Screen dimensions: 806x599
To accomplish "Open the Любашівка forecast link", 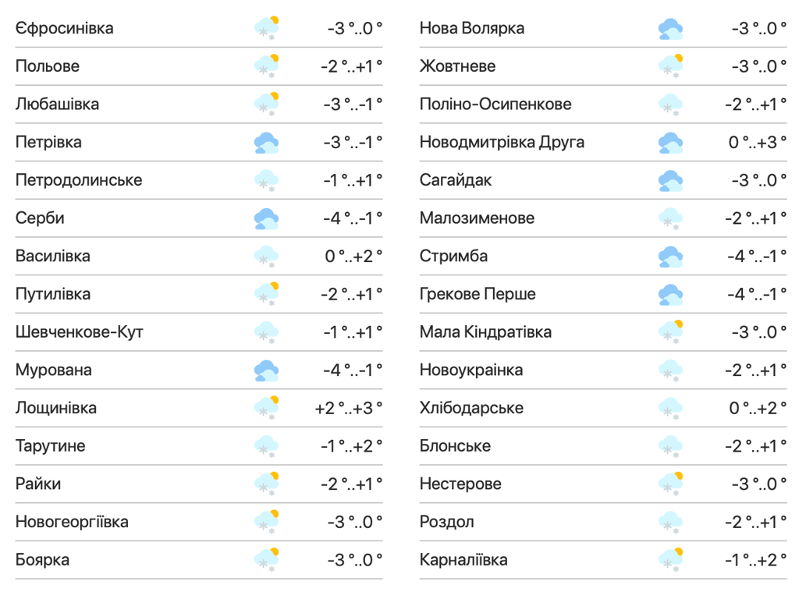I will click(57, 104).
